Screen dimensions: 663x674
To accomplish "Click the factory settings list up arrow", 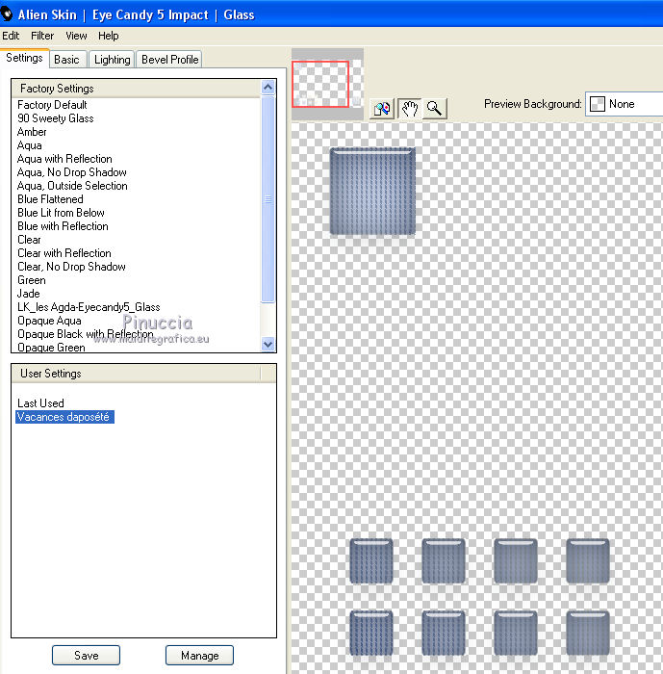I will point(268,88).
